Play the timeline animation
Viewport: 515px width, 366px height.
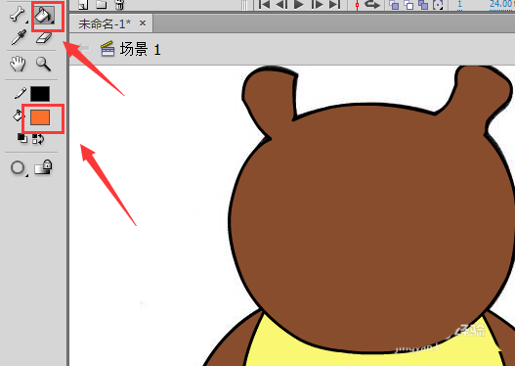coord(299,4)
